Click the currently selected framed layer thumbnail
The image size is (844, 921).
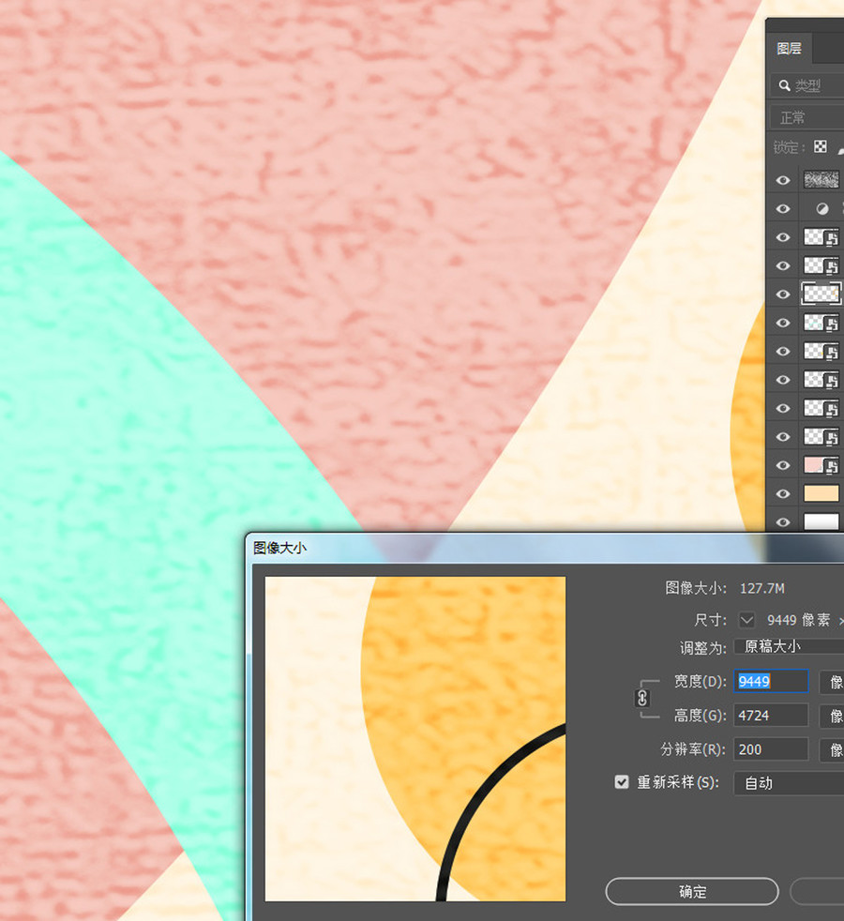click(x=821, y=294)
